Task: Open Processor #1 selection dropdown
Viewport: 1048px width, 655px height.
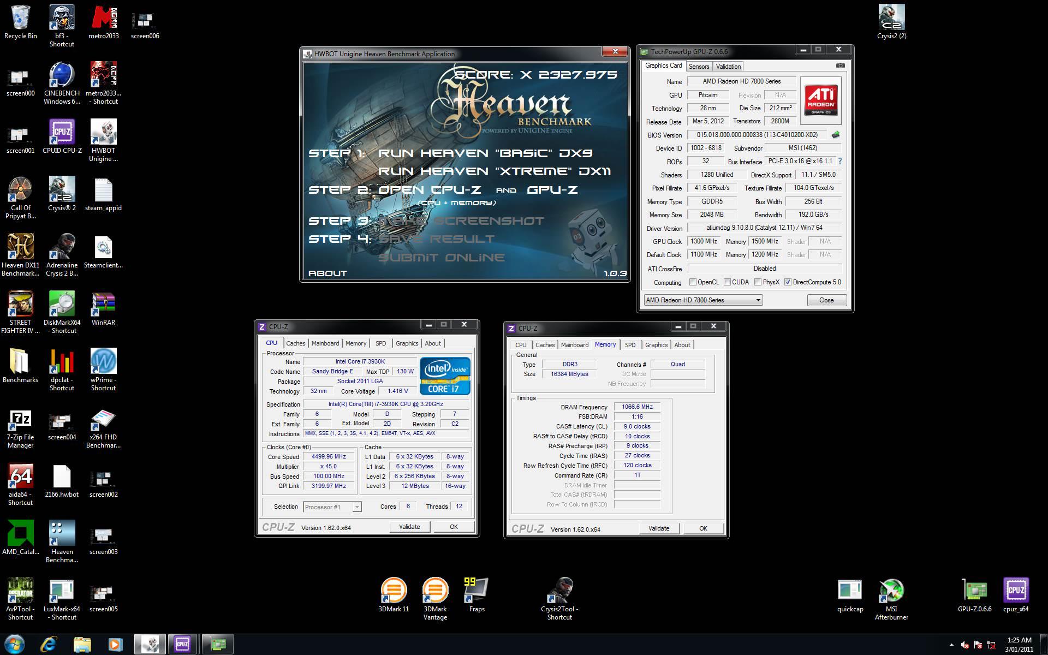Action: 332,507
